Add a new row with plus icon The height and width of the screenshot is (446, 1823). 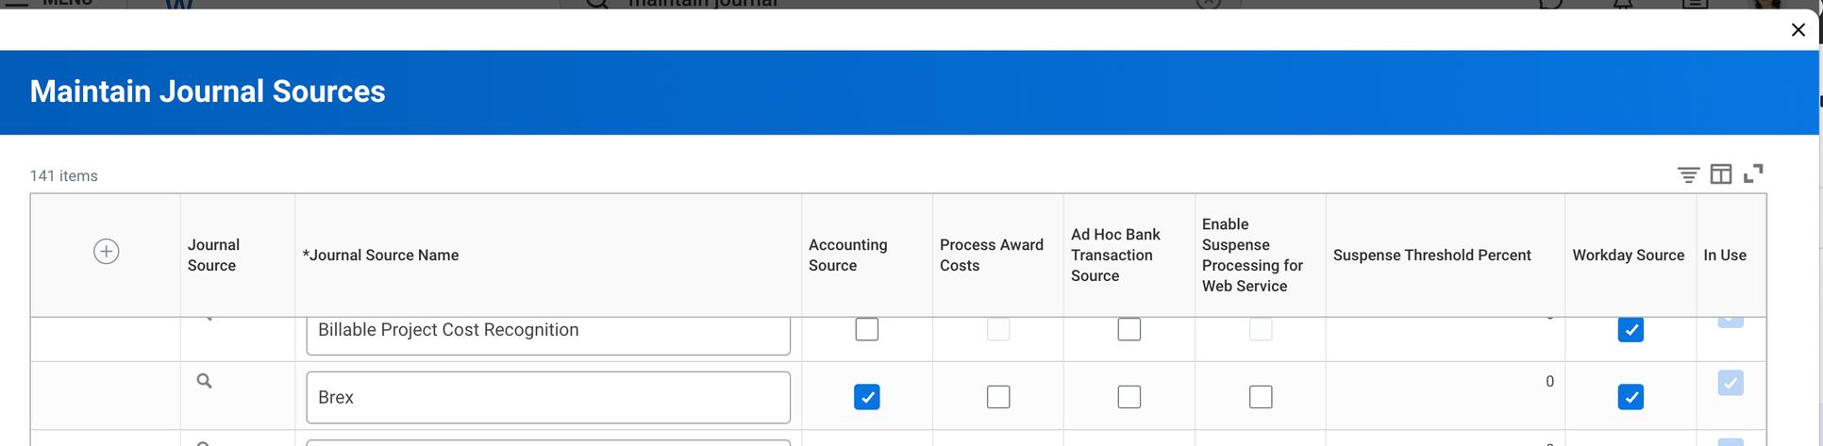coord(107,252)
